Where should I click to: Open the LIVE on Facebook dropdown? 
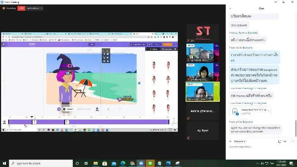coord(35,8)
